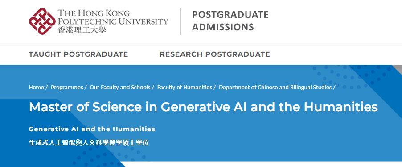Click the Postgraduate Admissions site title
Screen dimensions: 402x167
(x=230, y=21)
